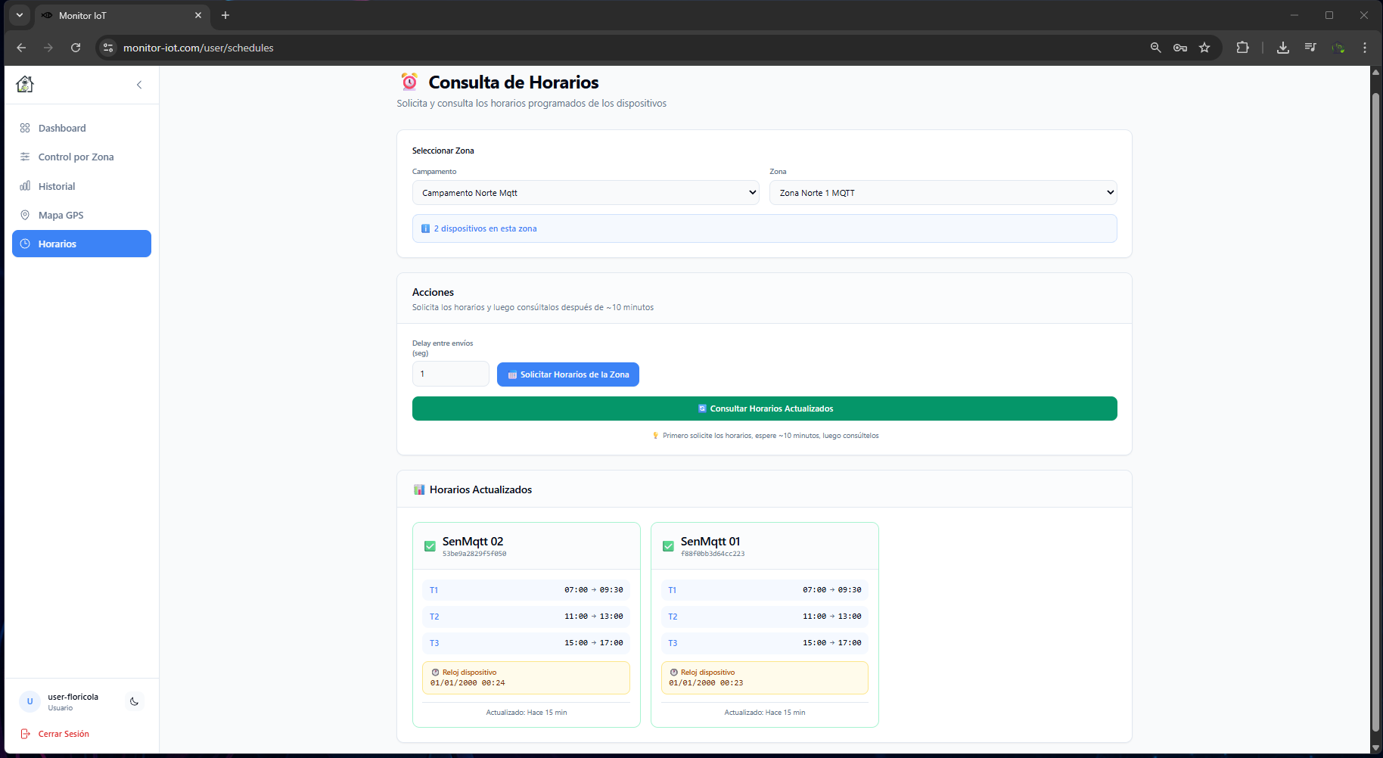Click the home logo icon in sidebar

(x=25, y=84)
